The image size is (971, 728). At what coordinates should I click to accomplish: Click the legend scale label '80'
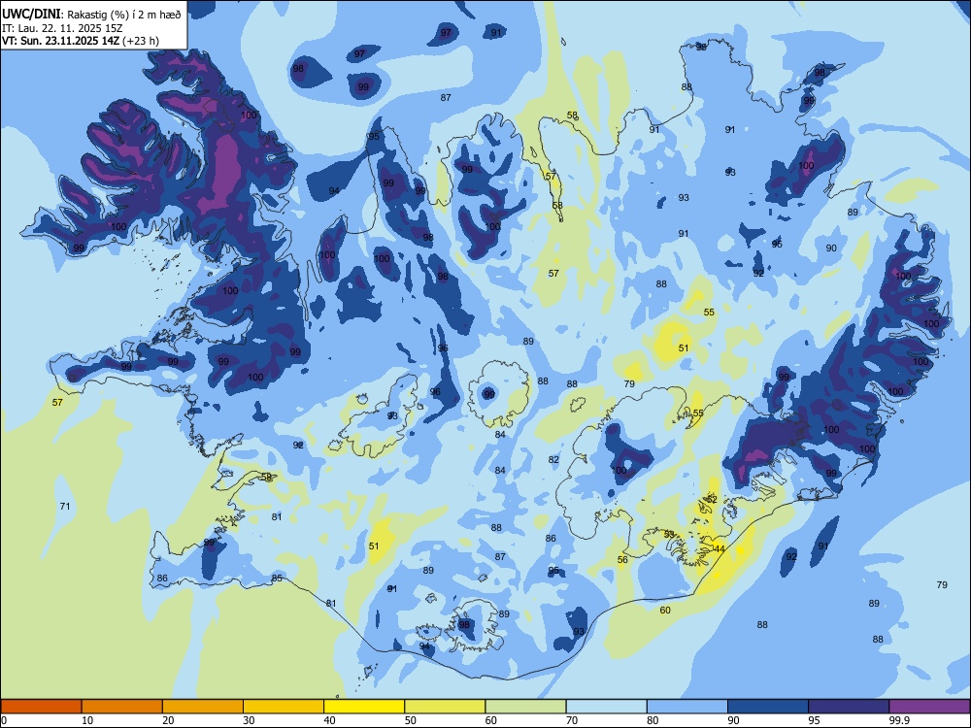[653, 720]
